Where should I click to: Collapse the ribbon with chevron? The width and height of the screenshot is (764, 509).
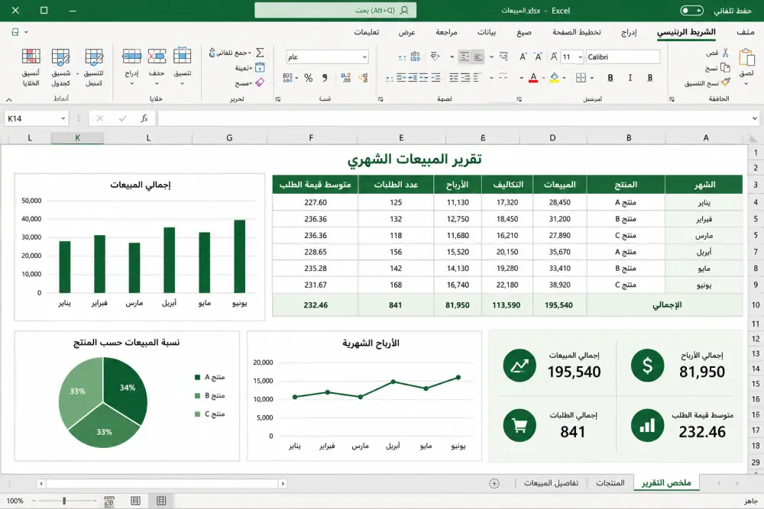pyautogui.click(x=8, y=99)
